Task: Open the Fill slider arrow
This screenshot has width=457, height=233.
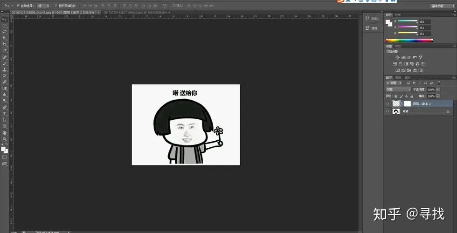Action: pyautogui.click(x=438, y=96)
